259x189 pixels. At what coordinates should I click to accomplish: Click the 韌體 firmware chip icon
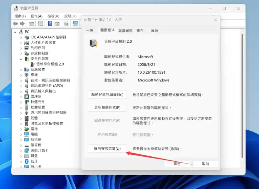coord(27,118)
